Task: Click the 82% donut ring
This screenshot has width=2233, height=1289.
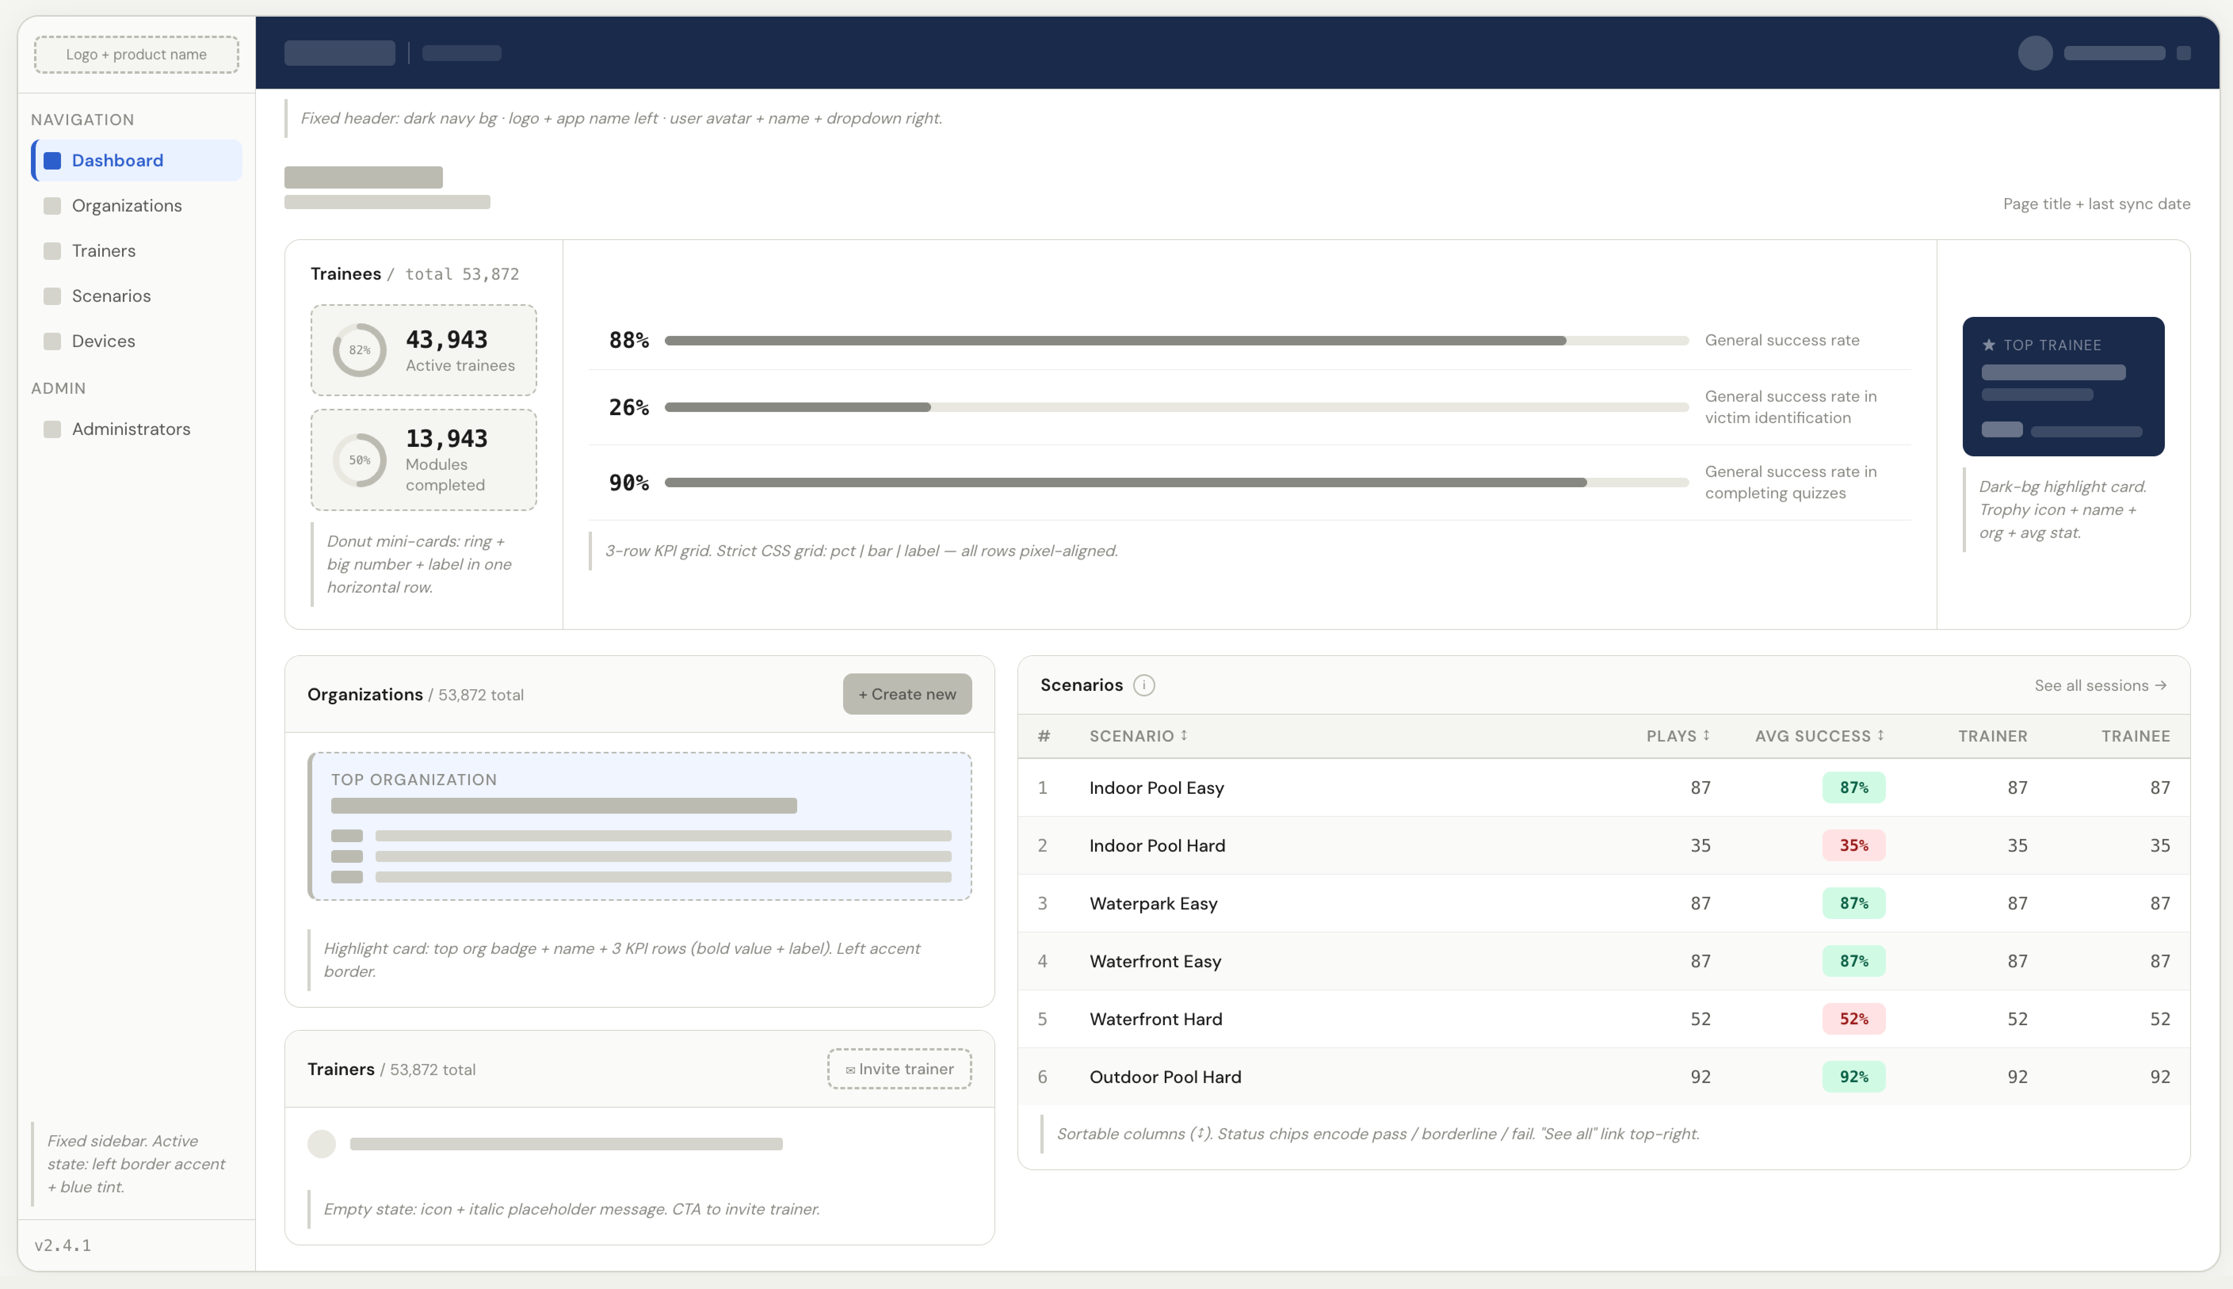Action: (359, 350)
